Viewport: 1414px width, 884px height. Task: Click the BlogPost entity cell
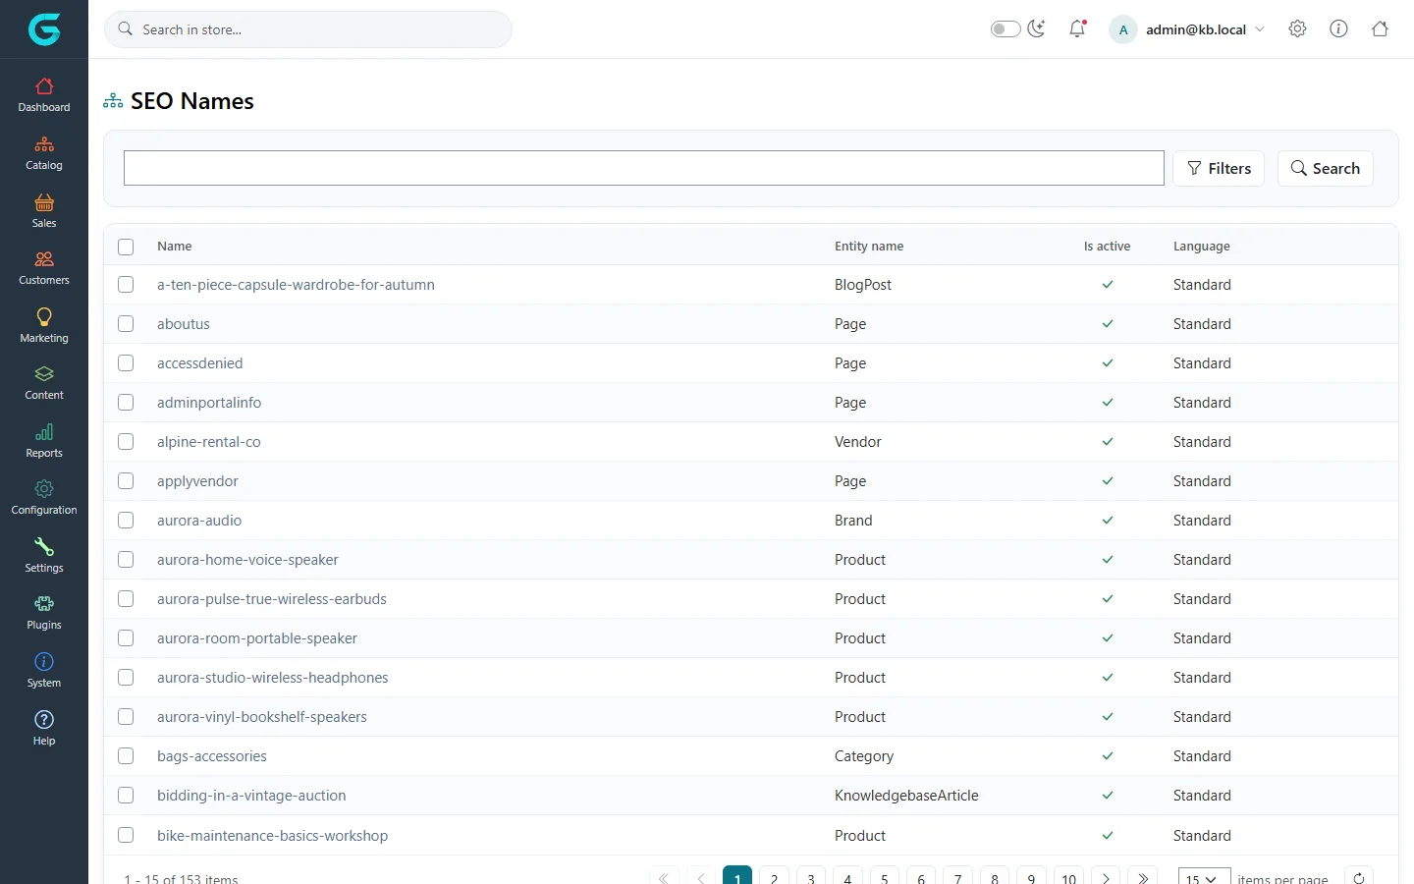863,285
